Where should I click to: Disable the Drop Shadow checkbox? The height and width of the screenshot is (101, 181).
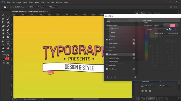click(x=107, y=69)
